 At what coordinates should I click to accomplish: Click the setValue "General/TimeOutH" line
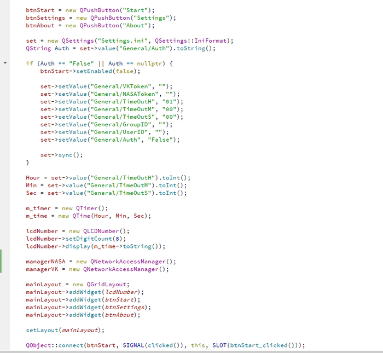click(112, 102)
